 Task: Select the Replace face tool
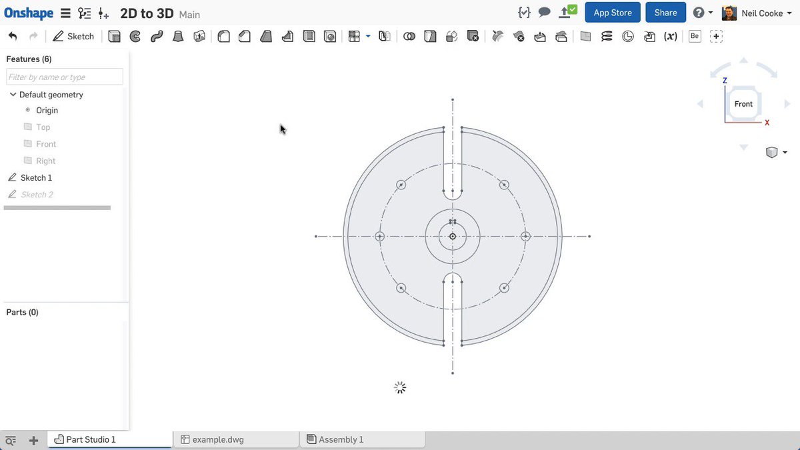click(x=561, y=37)
